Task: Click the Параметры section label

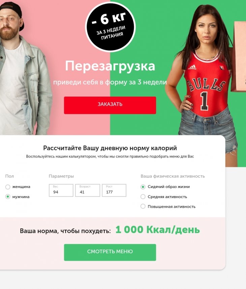Action: tap(61, 176)
